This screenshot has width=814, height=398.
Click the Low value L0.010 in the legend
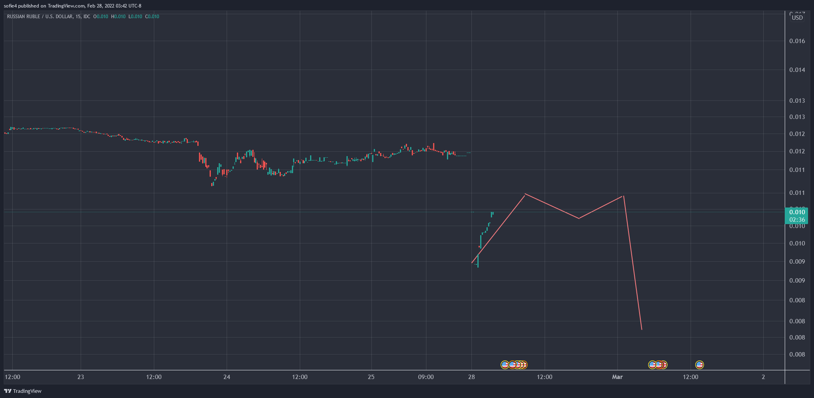coord(135,17)
